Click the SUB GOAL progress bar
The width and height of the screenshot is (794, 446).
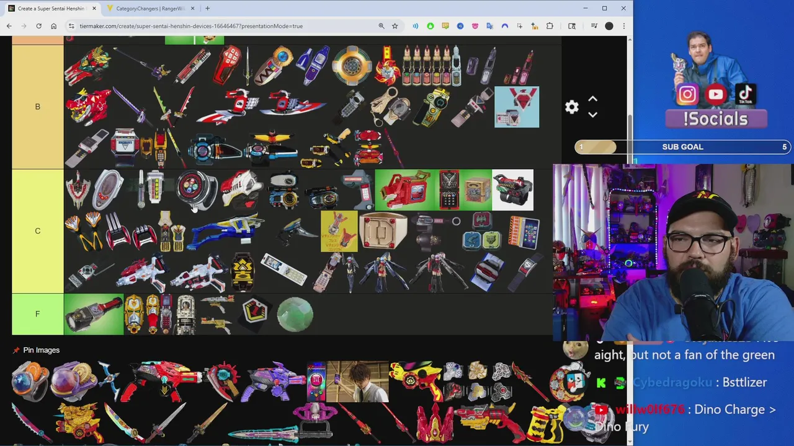point(682,147)
